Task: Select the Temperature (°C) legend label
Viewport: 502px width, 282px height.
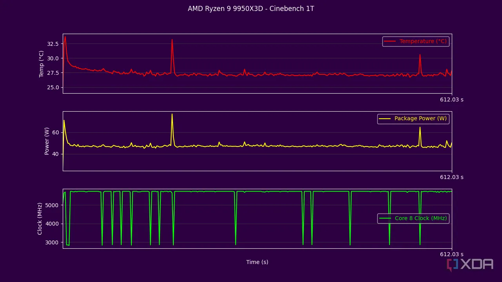Action: [423, 41]
